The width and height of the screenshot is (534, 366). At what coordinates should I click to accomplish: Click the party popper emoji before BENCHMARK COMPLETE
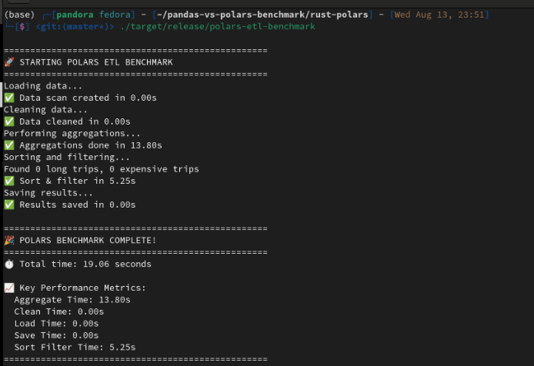coord(8,240)
